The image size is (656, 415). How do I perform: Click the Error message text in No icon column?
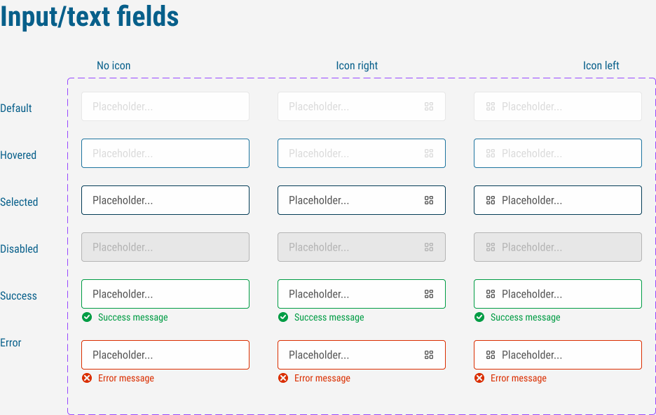[x=126, y=378]
